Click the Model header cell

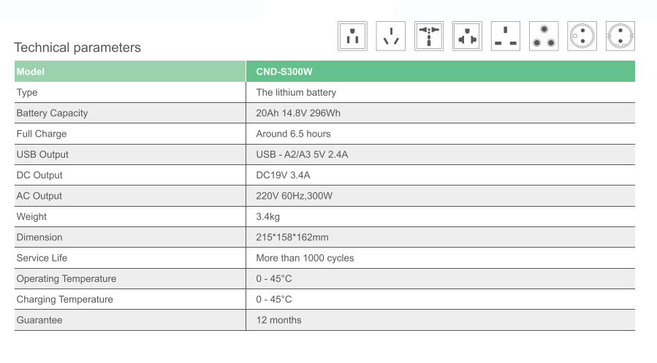point(31,72)
